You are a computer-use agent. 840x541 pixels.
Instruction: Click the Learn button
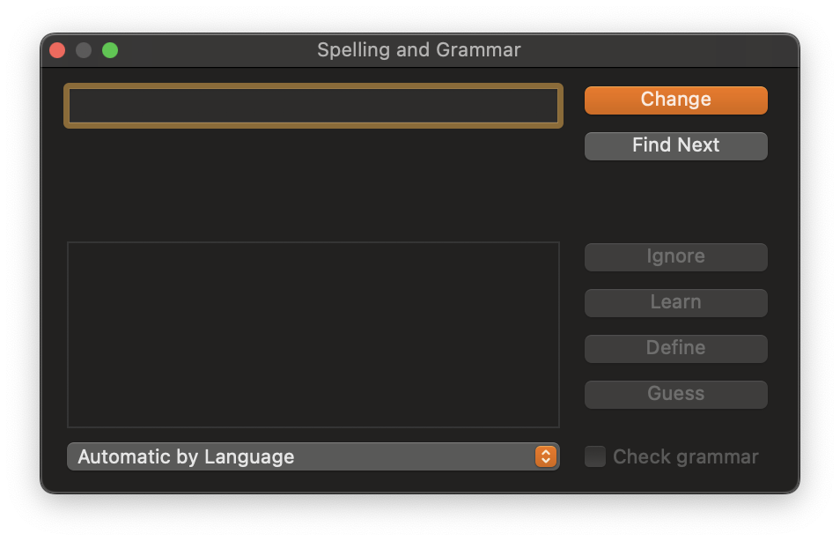tap(675, 303)
